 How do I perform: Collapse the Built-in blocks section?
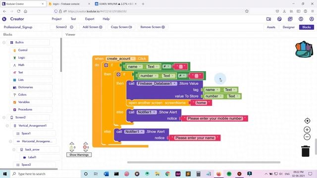point(4,43)
